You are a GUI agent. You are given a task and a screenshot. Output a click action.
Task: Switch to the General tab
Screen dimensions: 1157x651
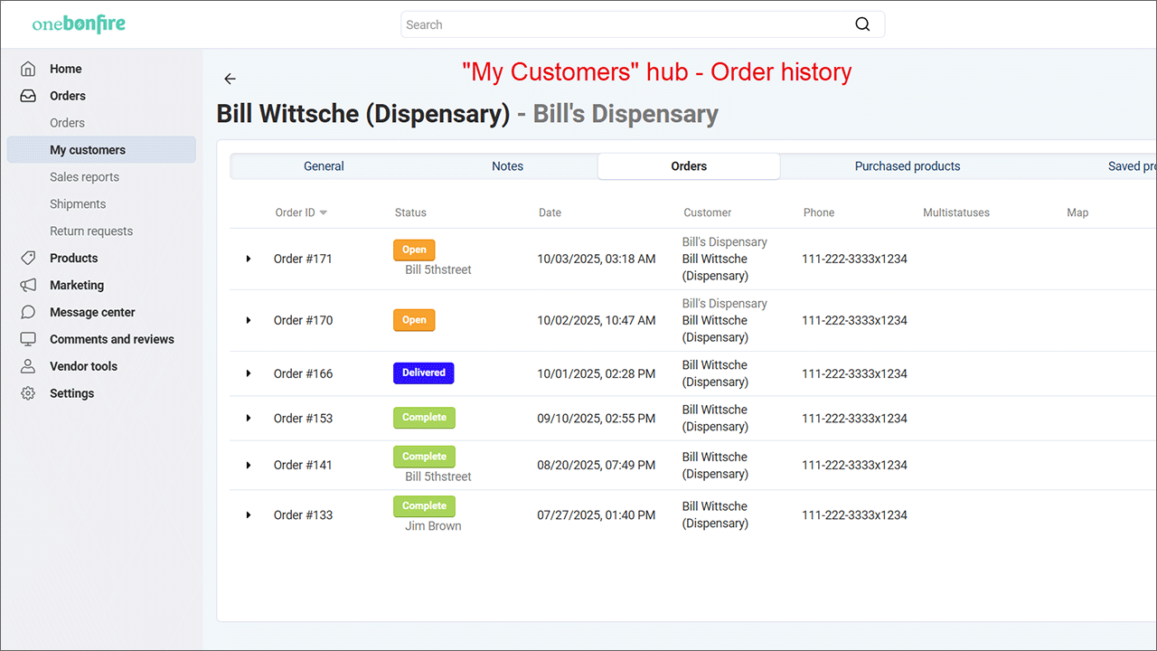click(324, 166)
